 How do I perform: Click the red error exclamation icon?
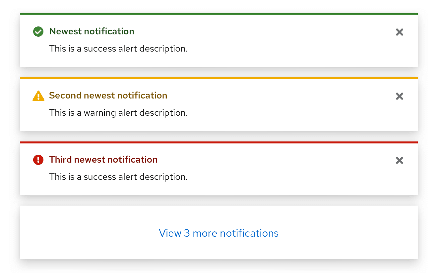point(38,160)
